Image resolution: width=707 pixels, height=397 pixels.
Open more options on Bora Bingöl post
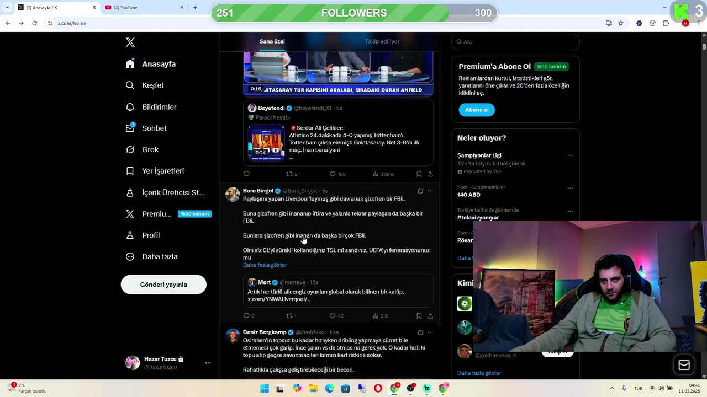click(x=430, y=191)
